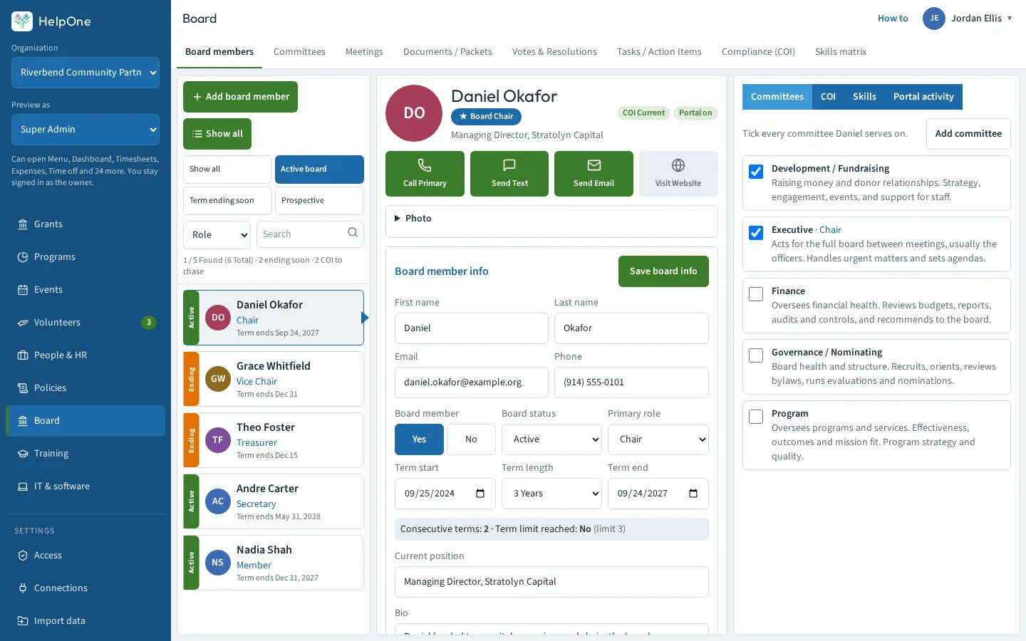Viewport: 1026px width, 641px height.
Task: Switch to the Committees top tab
Action: [299, 52]
